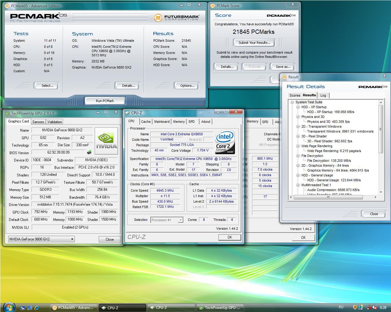Switch to TechPowerUp GPU-Z taskbar button
Image resolution: width=391 pixels, height=312 pixels.
click(x=220, y=308)
